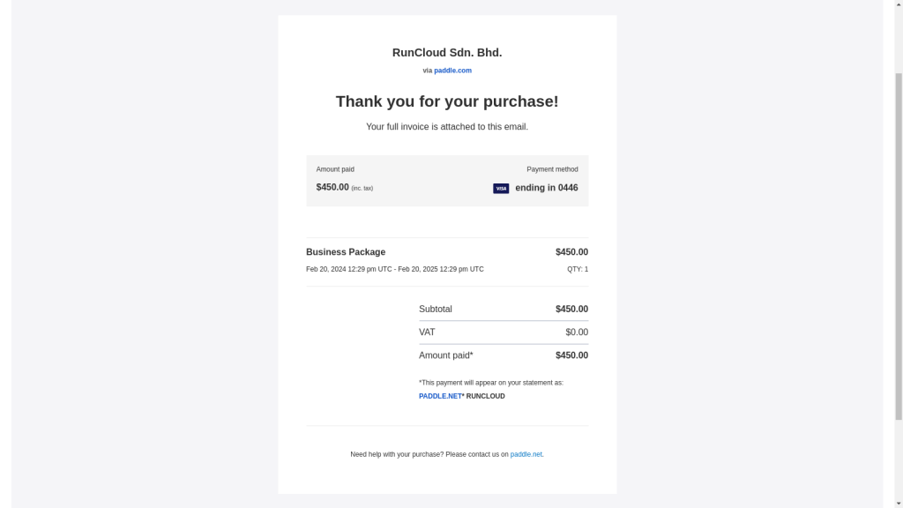Open the PADDLE.NET statement link
Screen dimensions: 903x508
(440, 396)
